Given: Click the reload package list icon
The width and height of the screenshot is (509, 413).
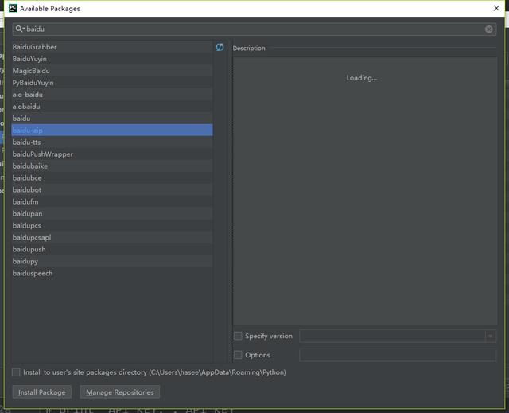Looking at the screenshot, I should click(x=220, y=47).
